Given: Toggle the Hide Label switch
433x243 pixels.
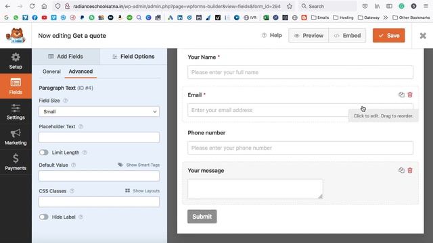Looking at the screenshot, I should coord(43,217).
